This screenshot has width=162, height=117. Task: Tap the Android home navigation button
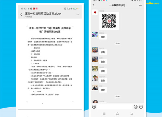(117, 114)
